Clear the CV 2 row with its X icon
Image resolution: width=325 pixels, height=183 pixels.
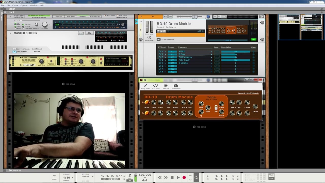tap(253, 54)
